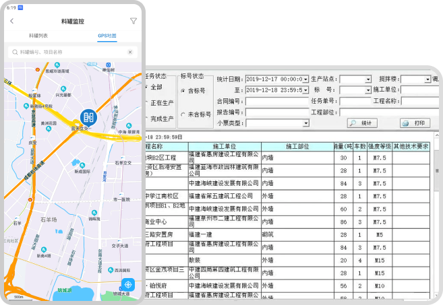Select the 西派国际 POI marker

coord(111,270)
